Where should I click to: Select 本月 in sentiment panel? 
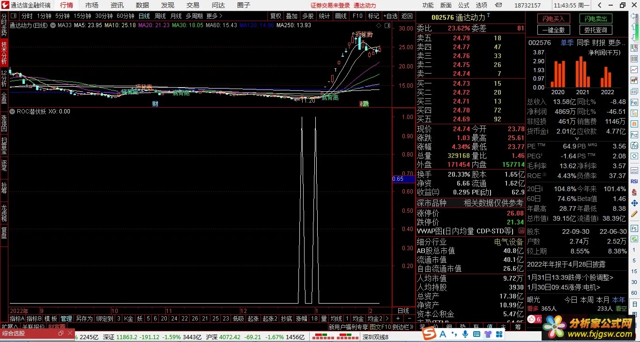(603, 300)
